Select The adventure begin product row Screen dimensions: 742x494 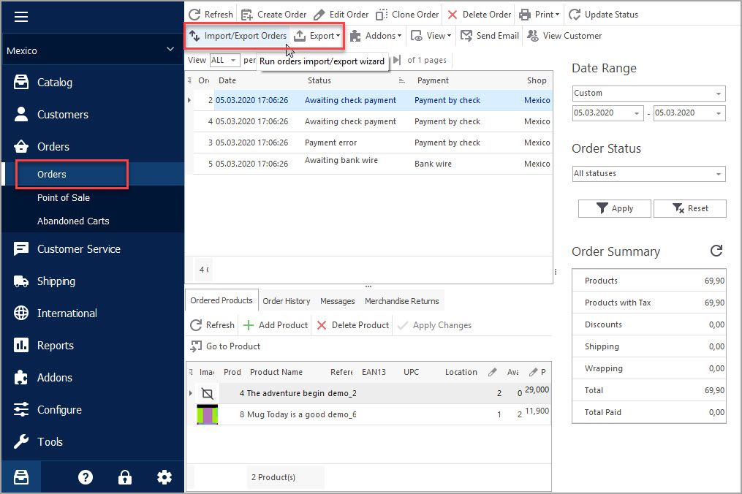tap(373, 393)
